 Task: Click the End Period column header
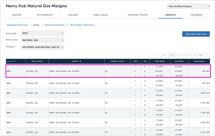pos(179,61)
